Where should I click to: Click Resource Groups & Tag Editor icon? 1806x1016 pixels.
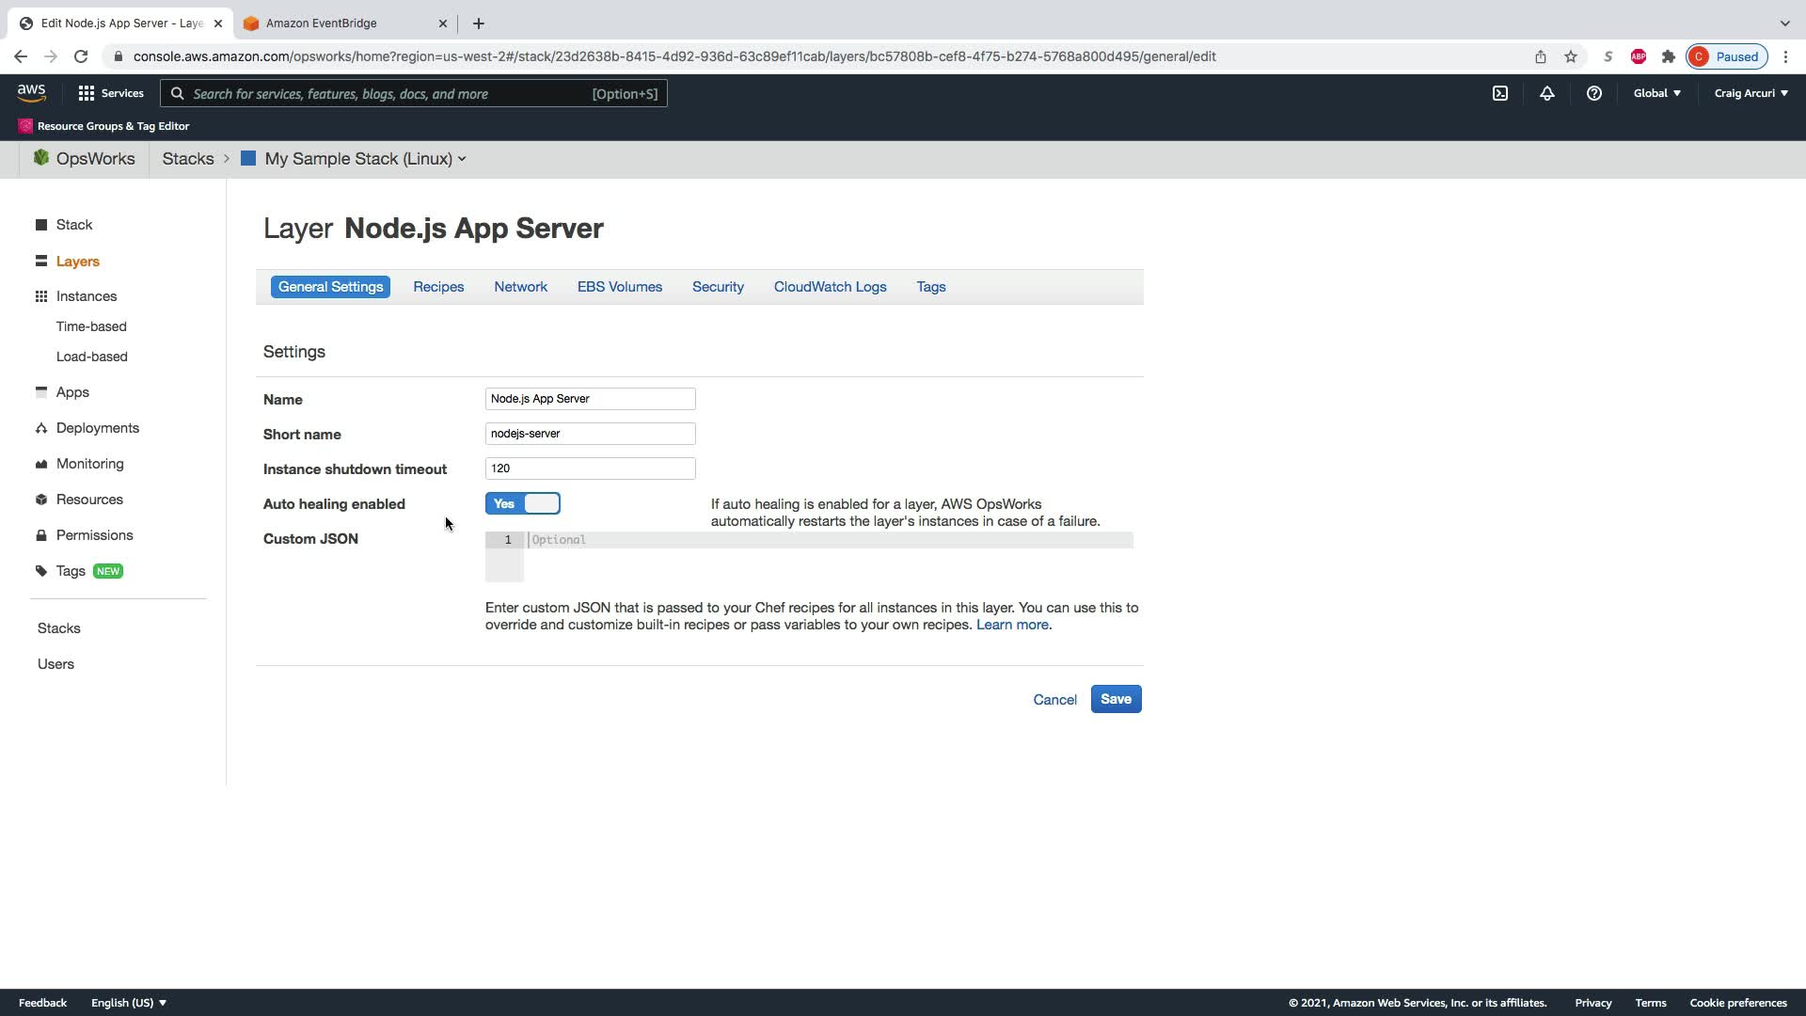(x=25, y=126)
